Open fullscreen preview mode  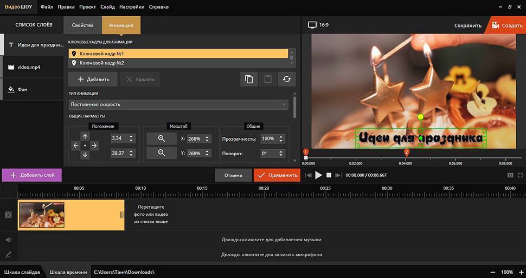tap(521, 175)
